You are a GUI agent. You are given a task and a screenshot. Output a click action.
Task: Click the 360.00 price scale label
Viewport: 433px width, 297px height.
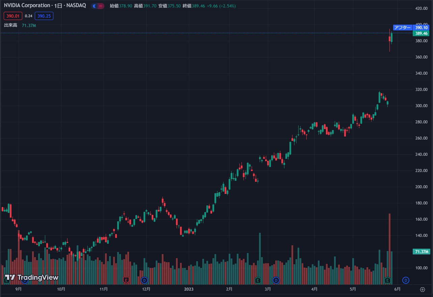coord(422,57)
